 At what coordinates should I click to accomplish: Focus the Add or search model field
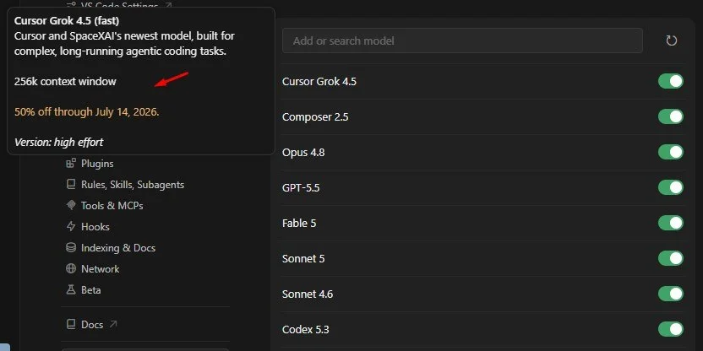click(x=462, y=40)
